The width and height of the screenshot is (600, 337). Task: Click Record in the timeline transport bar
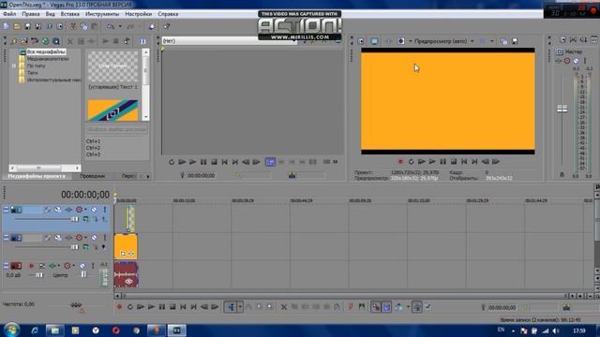(119, 307)
